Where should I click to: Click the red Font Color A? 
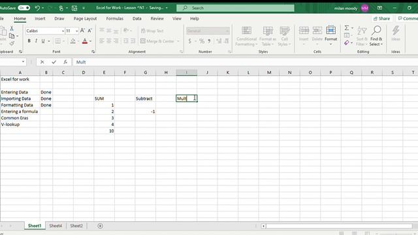[x=85, y=41]
